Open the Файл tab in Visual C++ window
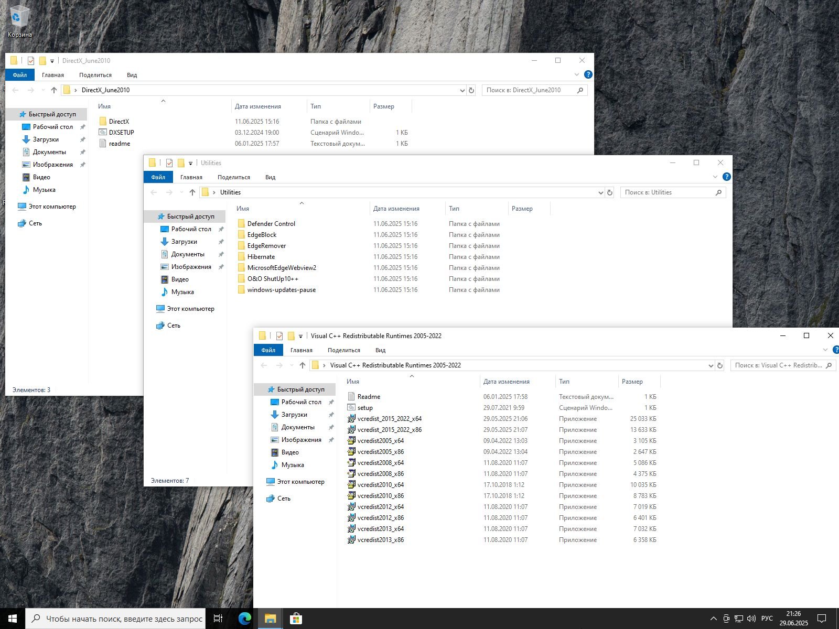Screen dimensions: 839x629 [268, 350]
